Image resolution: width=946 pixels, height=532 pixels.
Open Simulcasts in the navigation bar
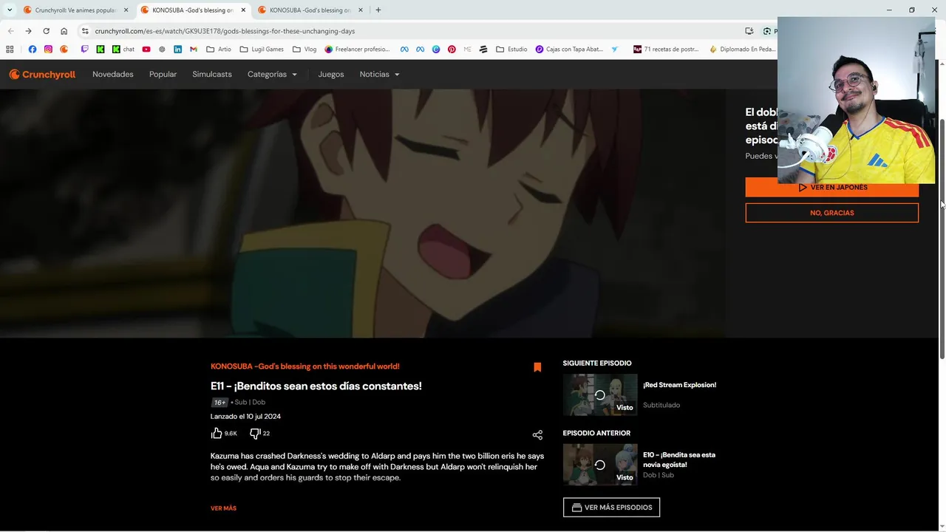point(212,75)
